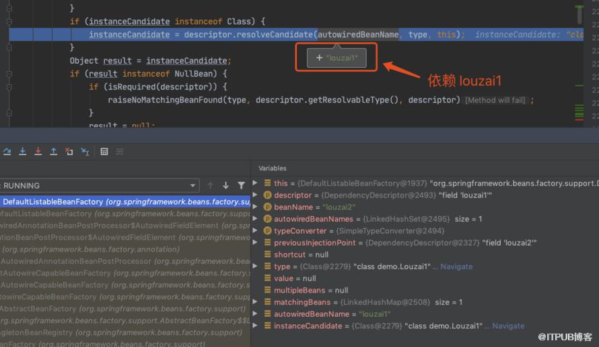Click the Variables panel title
Screen dimensions: 599x347
[273, 168]
